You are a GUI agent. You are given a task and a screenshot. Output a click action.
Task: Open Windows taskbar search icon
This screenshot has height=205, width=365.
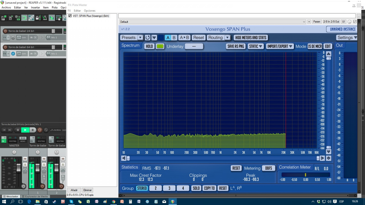coord(12,201)
